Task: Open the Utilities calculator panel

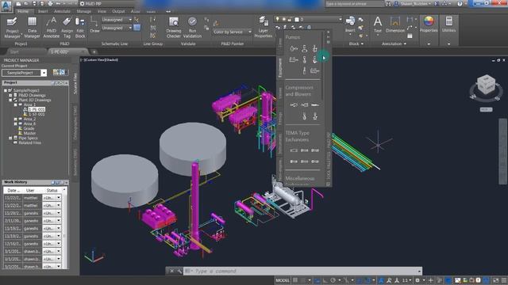Action: pyautogui.click(x=448, y=25)
